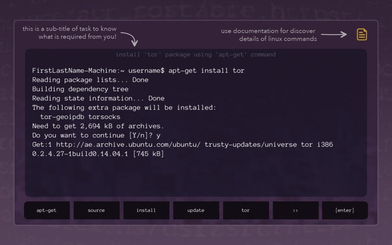Click 'Do you want to continue [Y/n]? y' line

96,135
